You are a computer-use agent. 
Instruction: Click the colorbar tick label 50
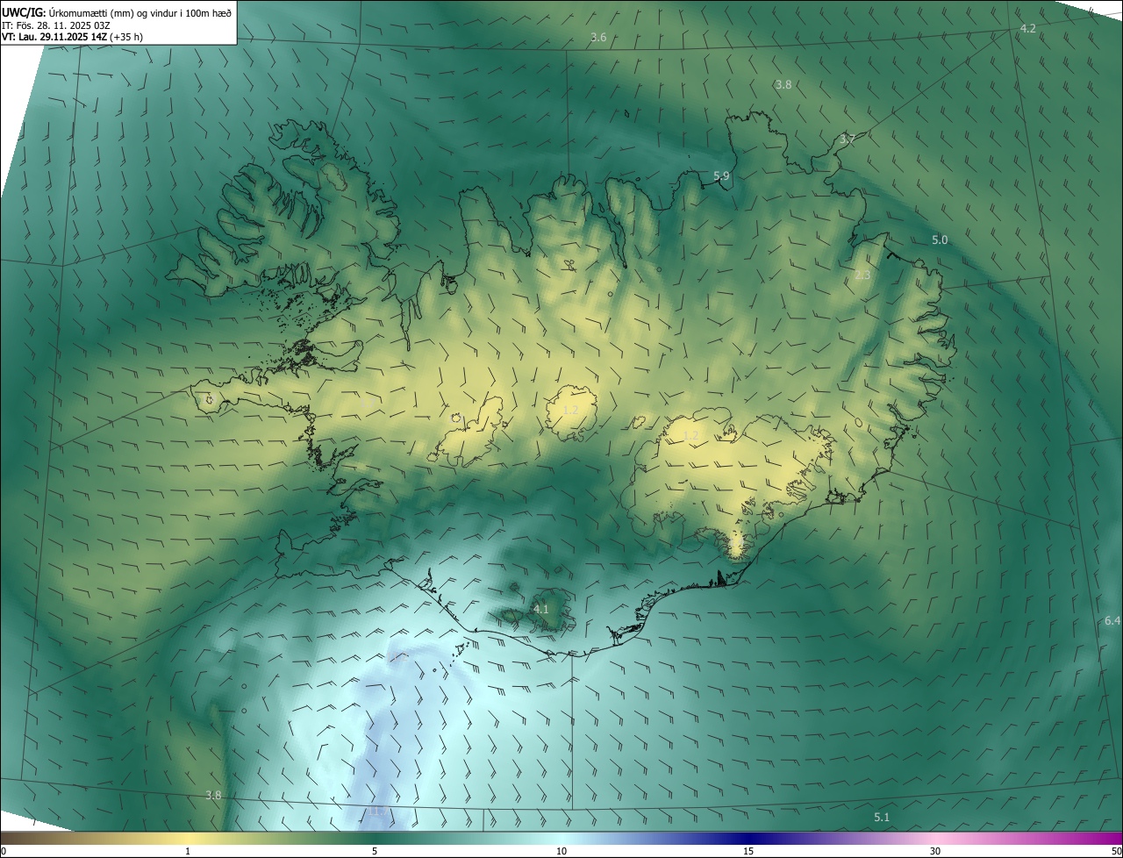(1116, 851)
